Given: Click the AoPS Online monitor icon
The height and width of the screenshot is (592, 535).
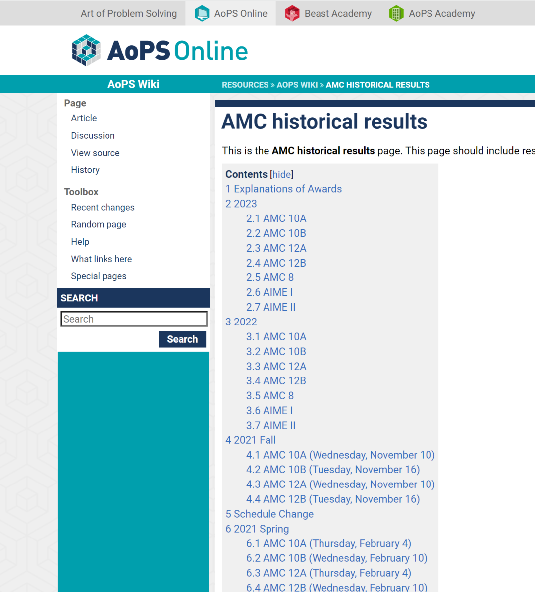Looking at the screenshot, I should pyautogui.click(x=202, y=13).
